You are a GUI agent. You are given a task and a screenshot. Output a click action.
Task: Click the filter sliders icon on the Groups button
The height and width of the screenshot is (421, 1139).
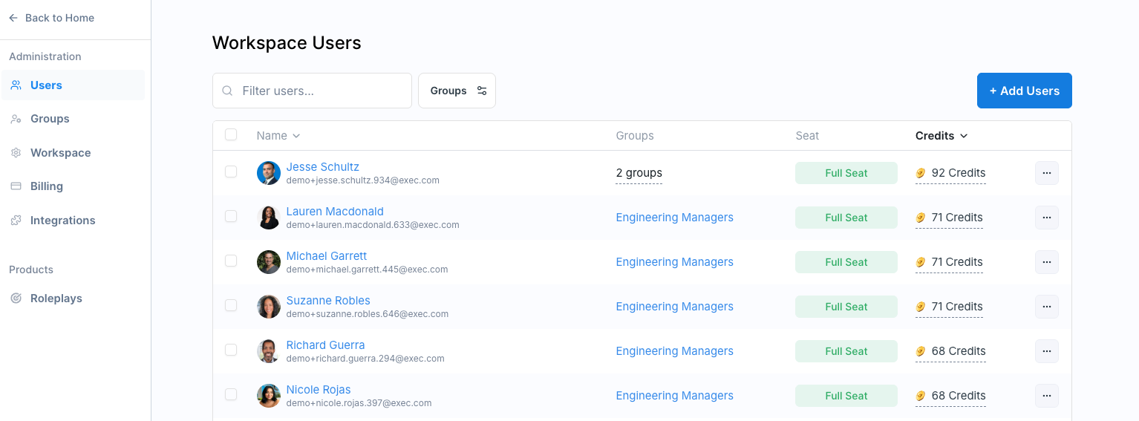(x=482, y=91)
